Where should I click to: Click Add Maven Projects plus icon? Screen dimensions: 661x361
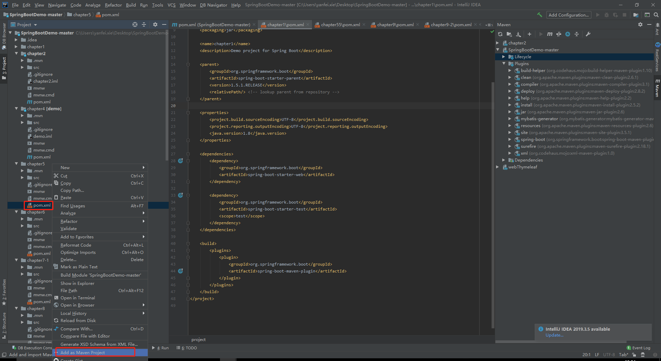(529, 34)
